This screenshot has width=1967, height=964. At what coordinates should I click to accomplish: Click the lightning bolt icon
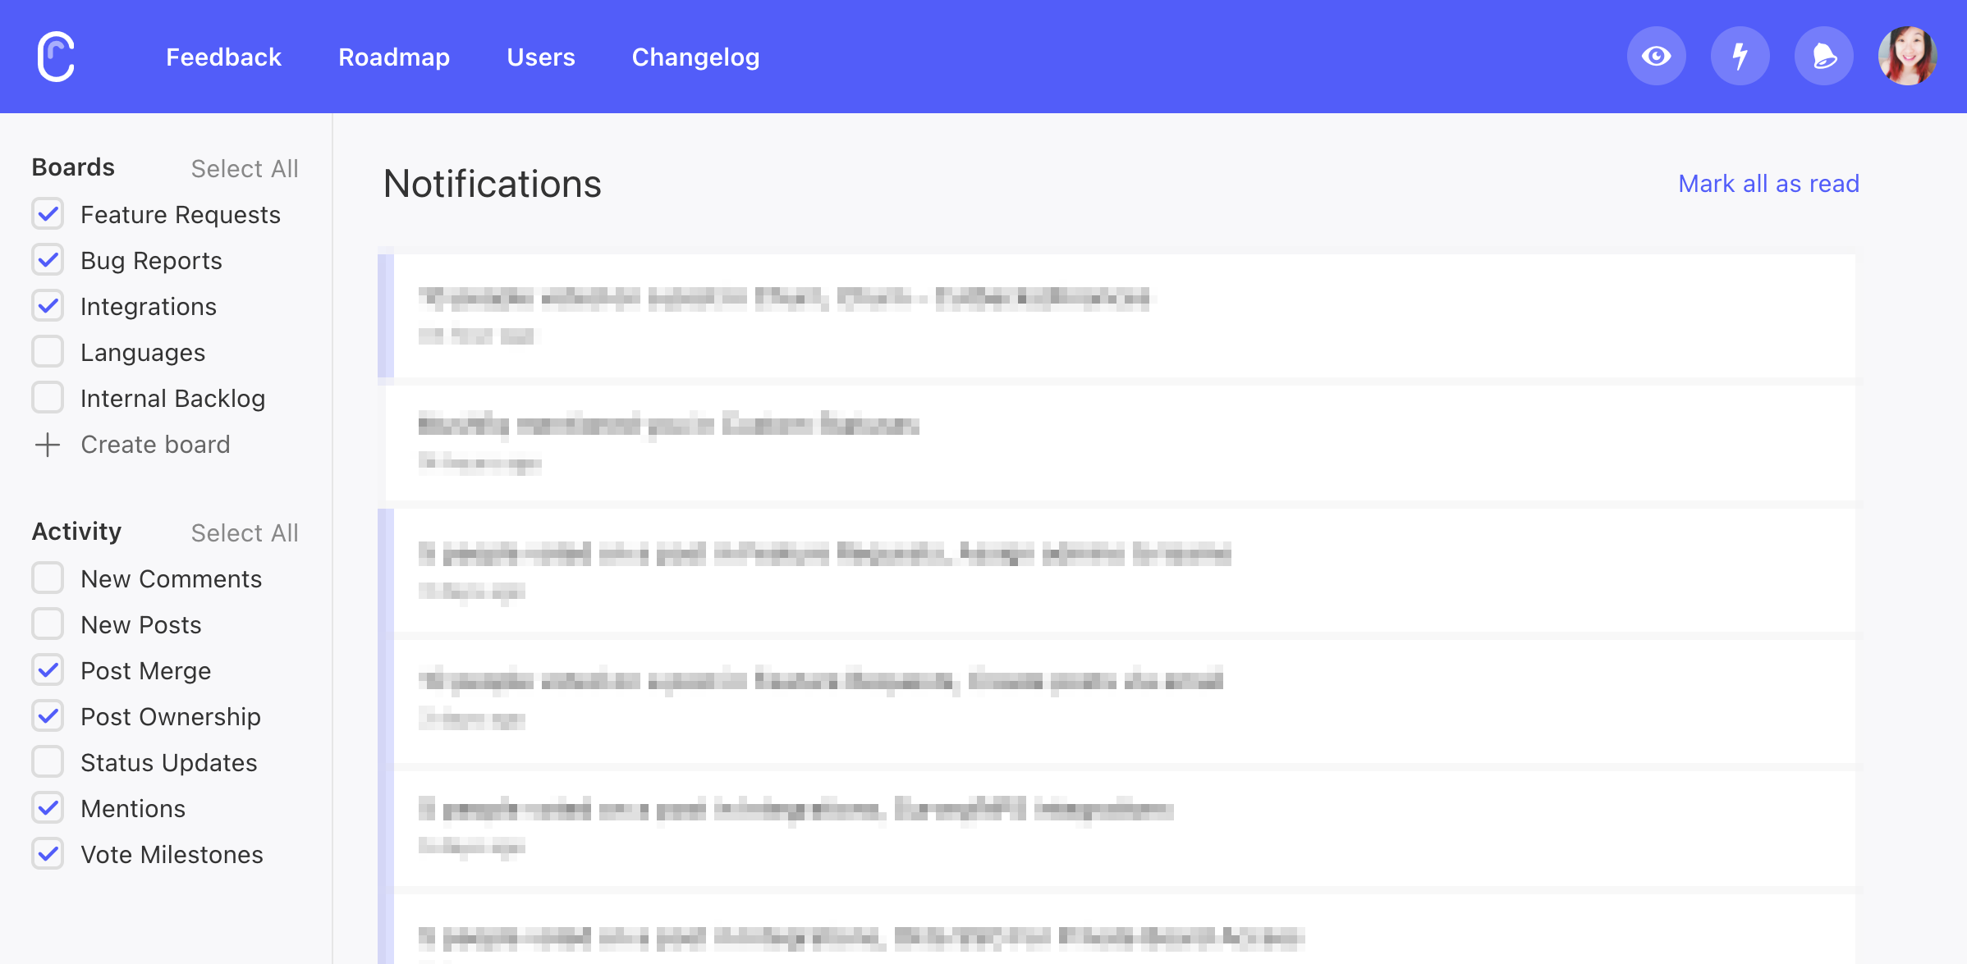click(x=1740, y=56)
